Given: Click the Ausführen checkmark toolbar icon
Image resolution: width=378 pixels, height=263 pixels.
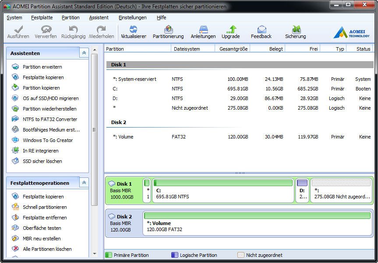Looking at the screenshot, I should pos(18,29).
